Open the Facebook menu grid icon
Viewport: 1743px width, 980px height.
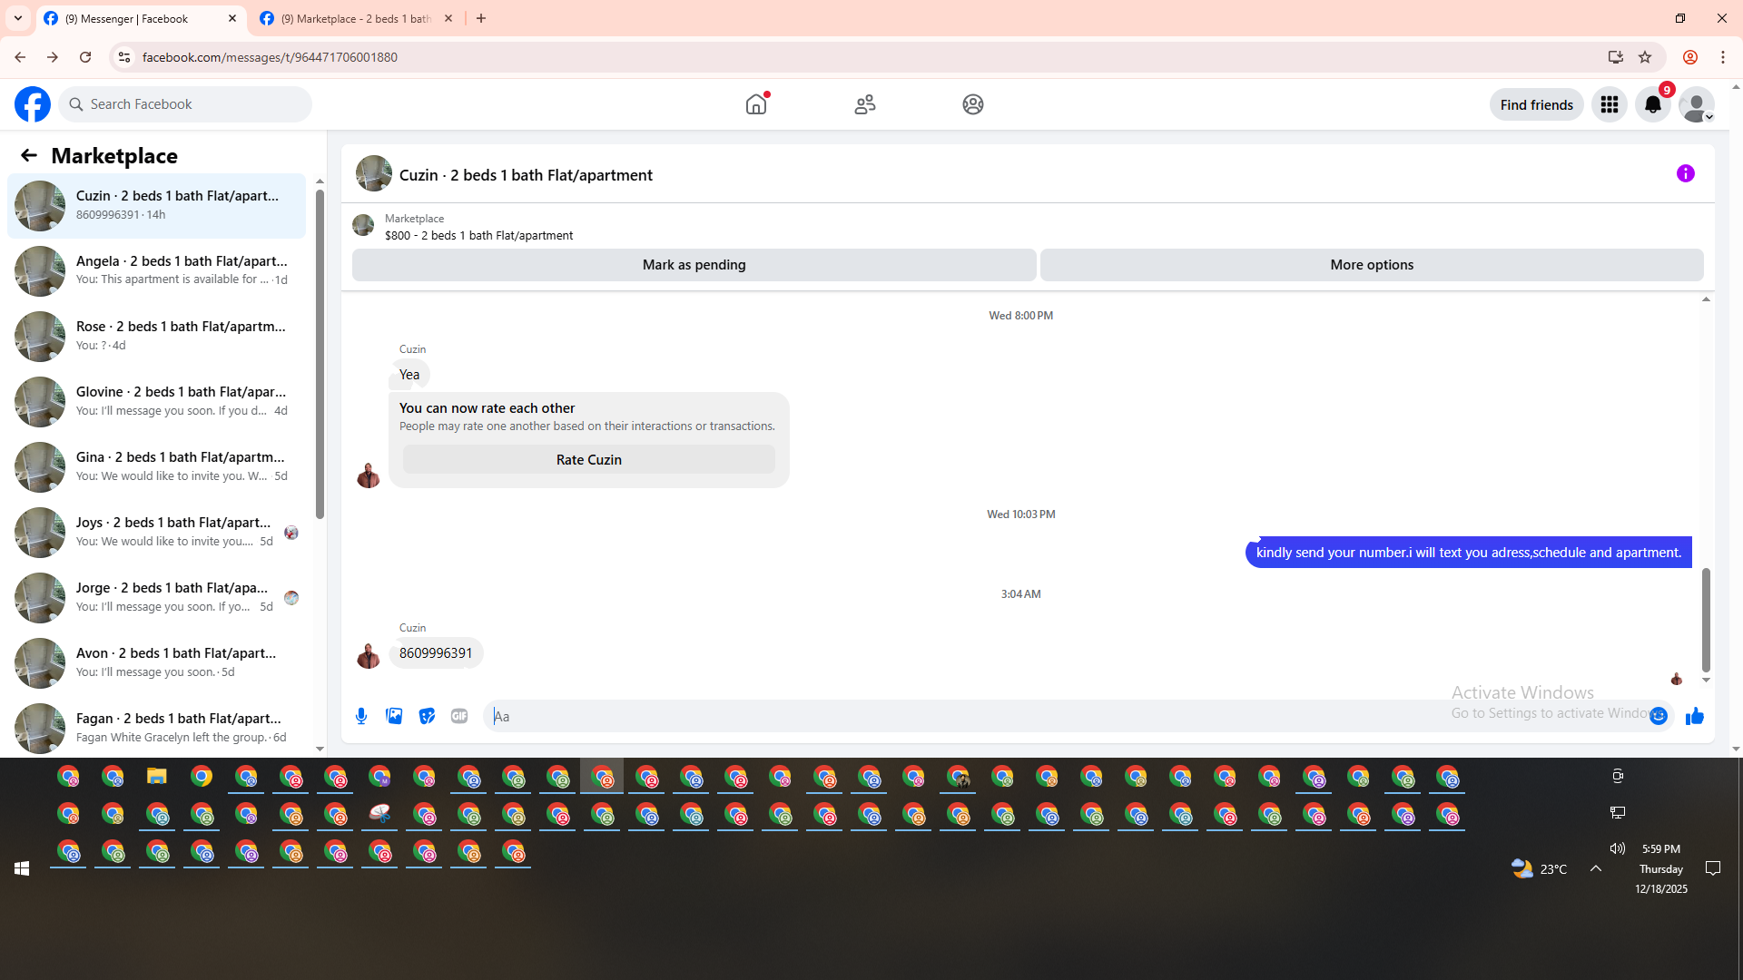click(1610, 104)
